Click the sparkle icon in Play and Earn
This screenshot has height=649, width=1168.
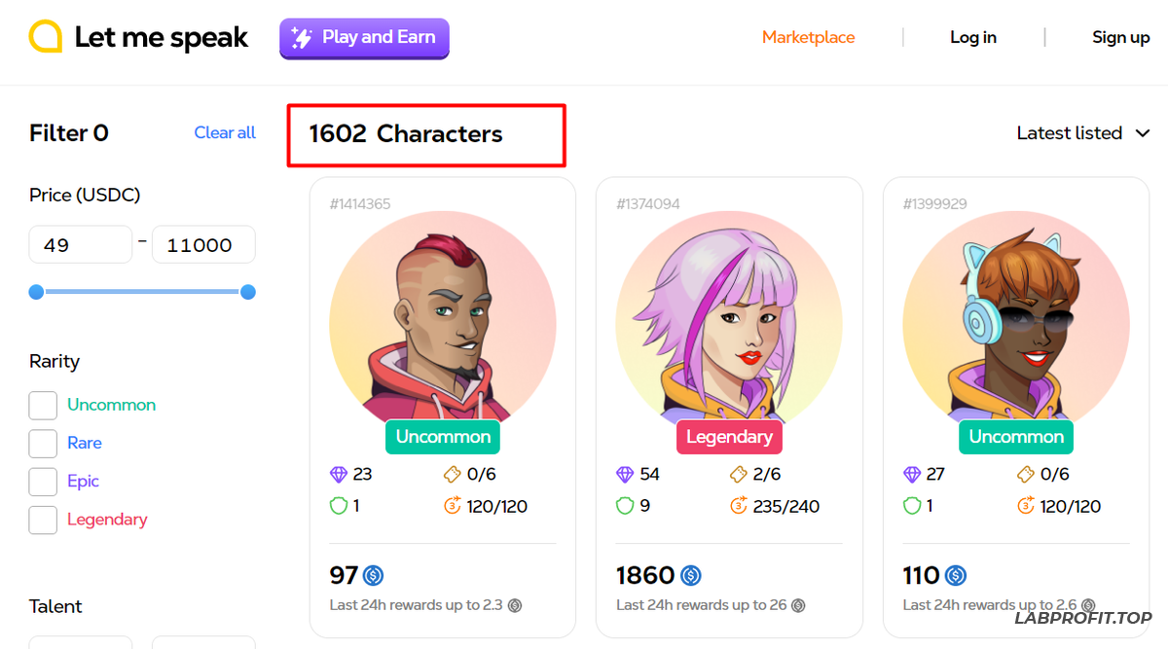(x=302, y=38)
